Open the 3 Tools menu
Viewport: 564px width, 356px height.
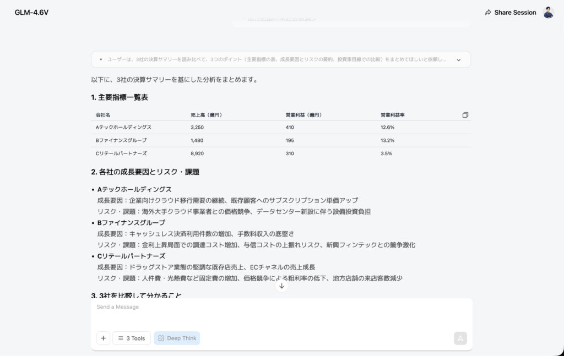132,338
